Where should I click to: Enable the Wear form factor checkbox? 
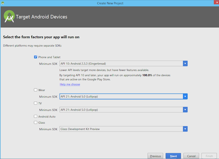(x=36, y=90)
